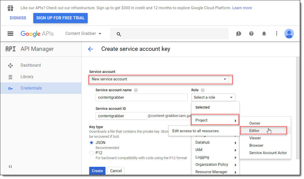The height and width of the screenshot is (179, 304).
Task: Click the gift icon in the promo banner
Action: pos(10,8)
